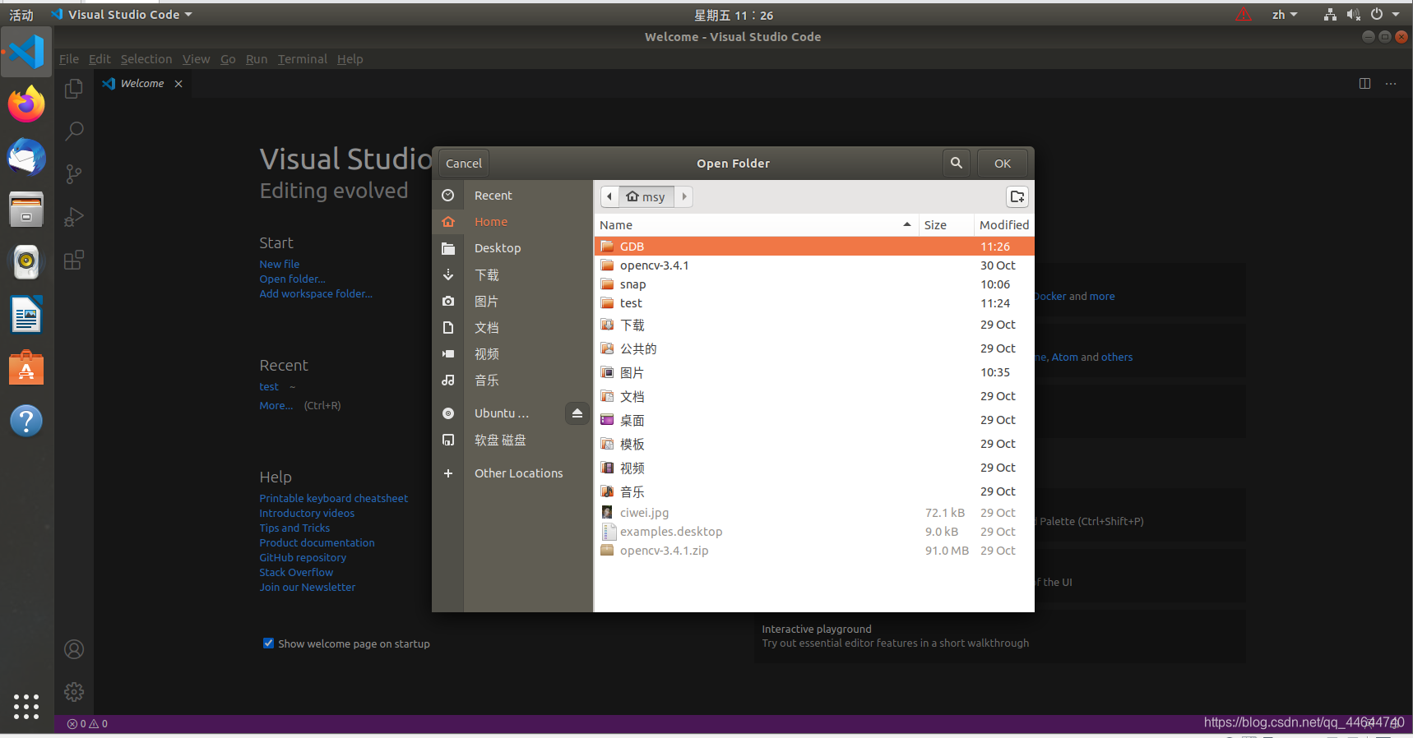
Task: Open the Edit menu
Action: [x=100, y=59]
